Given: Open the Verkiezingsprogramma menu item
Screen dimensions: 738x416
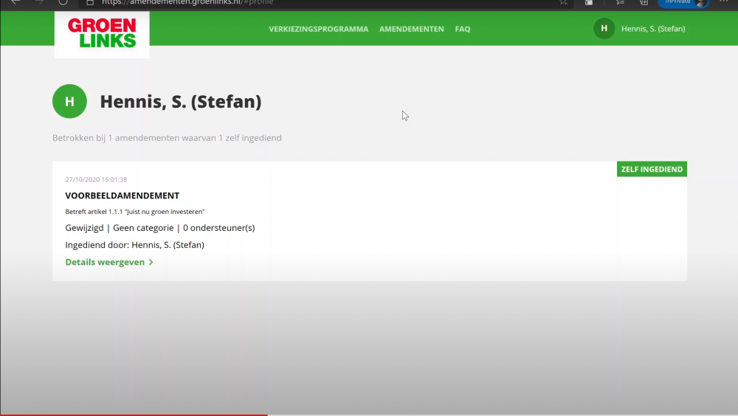Looking at the screenshot, I should pyautogui.click(x=318, y=30).
